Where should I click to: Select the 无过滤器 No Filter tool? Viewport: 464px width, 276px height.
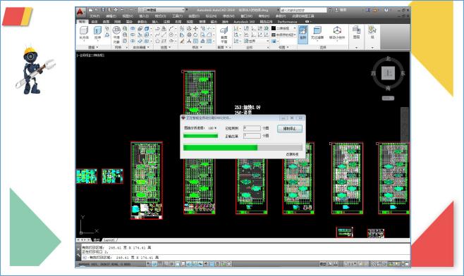point(317,33)
